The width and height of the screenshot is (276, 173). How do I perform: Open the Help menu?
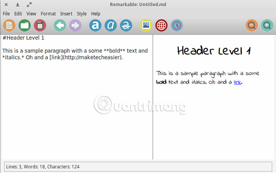click(x=96, y=14)
